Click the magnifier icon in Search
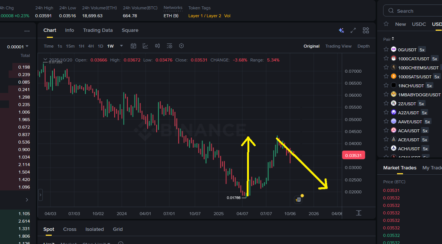 click(391, 11)
